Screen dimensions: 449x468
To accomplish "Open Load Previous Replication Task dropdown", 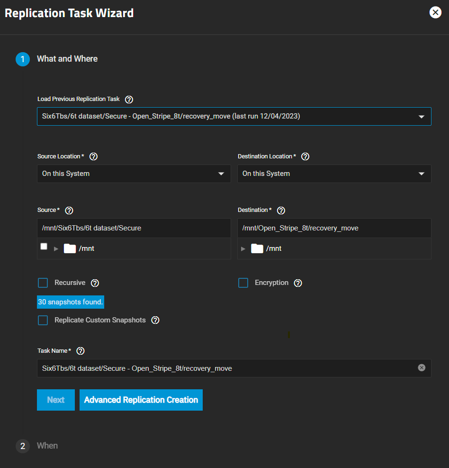I will tap(234, 116).
